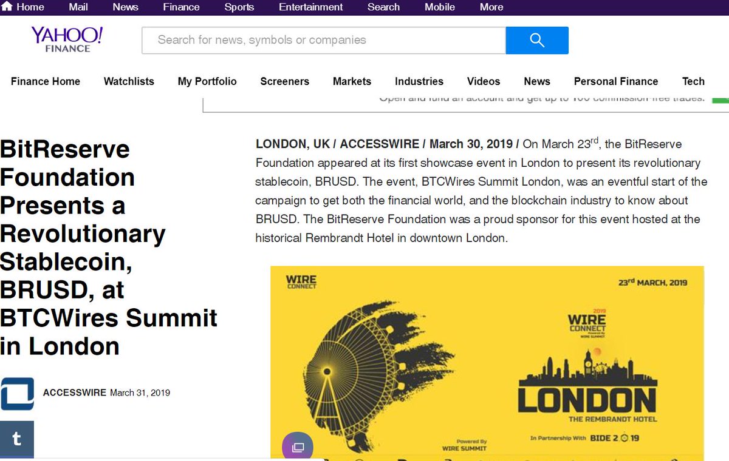
Task: Open the Tech tab
Action: [693, 81]
